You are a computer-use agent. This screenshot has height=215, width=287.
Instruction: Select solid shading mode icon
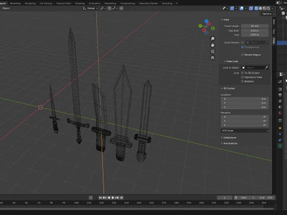point(261,8)
